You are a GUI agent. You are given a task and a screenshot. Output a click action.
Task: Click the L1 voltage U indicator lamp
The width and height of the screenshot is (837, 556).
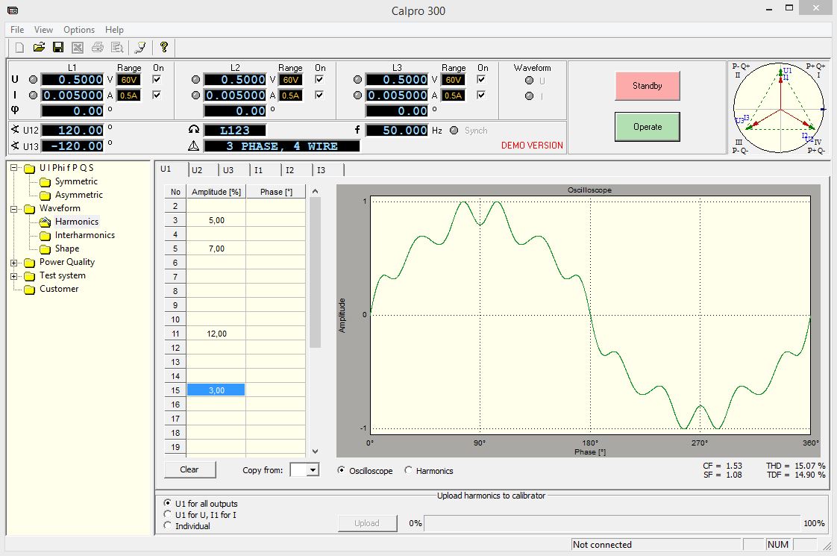click(33, 80)
